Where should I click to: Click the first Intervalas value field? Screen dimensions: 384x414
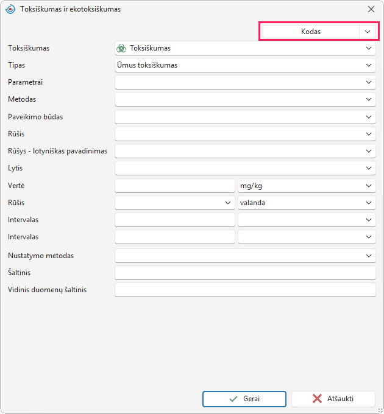click(175, 220)
